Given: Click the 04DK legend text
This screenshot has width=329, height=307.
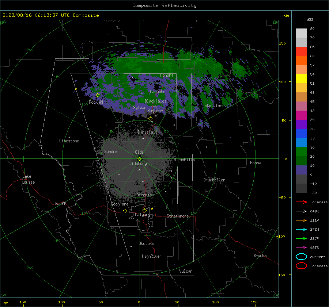Looking at the screenshot, I should pyautogui.click(x=314, y=211).
